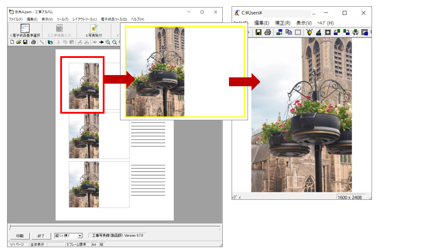Open the ファイル(F) menu in album window
This screenshot has height=252, width=434.
(x=15, y=19)
